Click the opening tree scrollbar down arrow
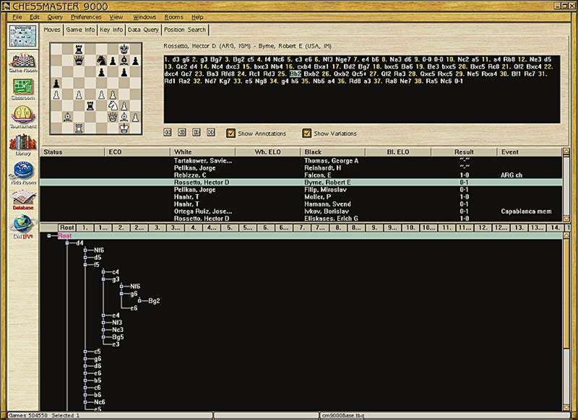 [566, 408]
